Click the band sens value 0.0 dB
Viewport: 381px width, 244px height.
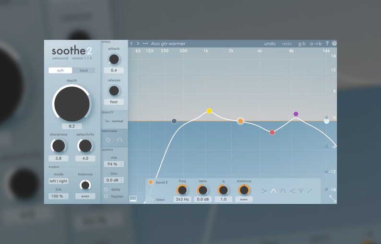point(203,199)
